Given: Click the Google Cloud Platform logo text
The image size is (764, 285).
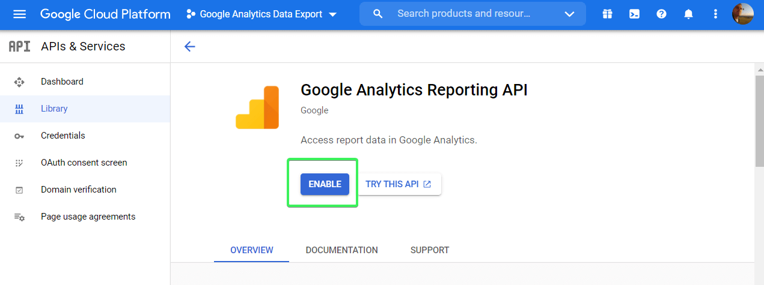Looking at the screenshot, I should [x=105, y=14].
